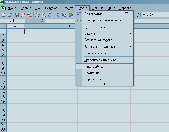
Task: Click the Search magnifier icon on toolbar
Action: [29, 15]
